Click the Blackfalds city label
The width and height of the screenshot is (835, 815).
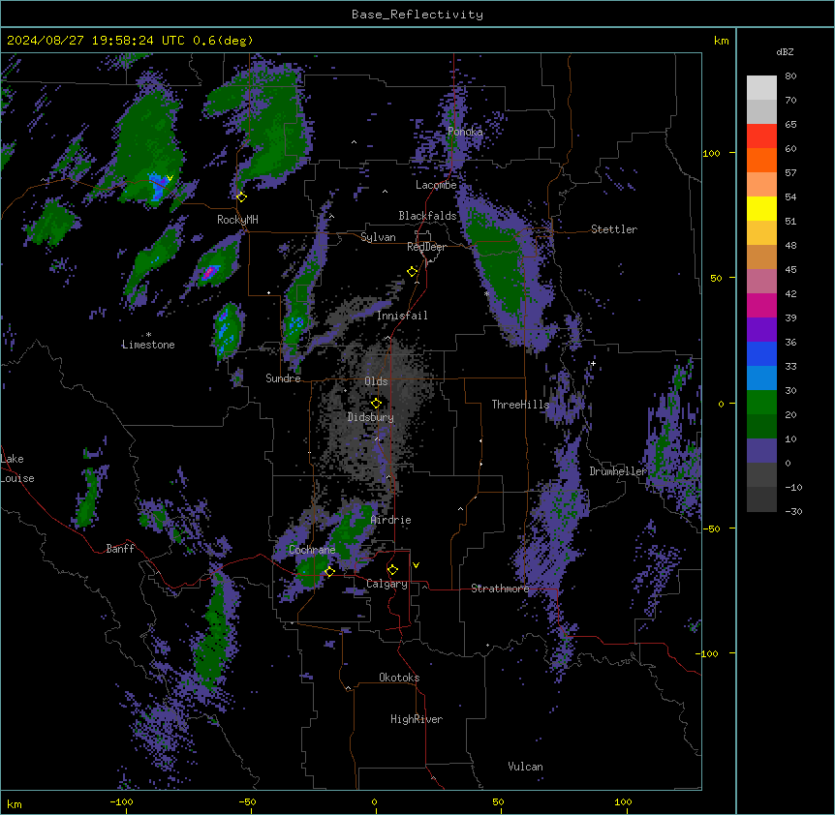coord(427,216)
